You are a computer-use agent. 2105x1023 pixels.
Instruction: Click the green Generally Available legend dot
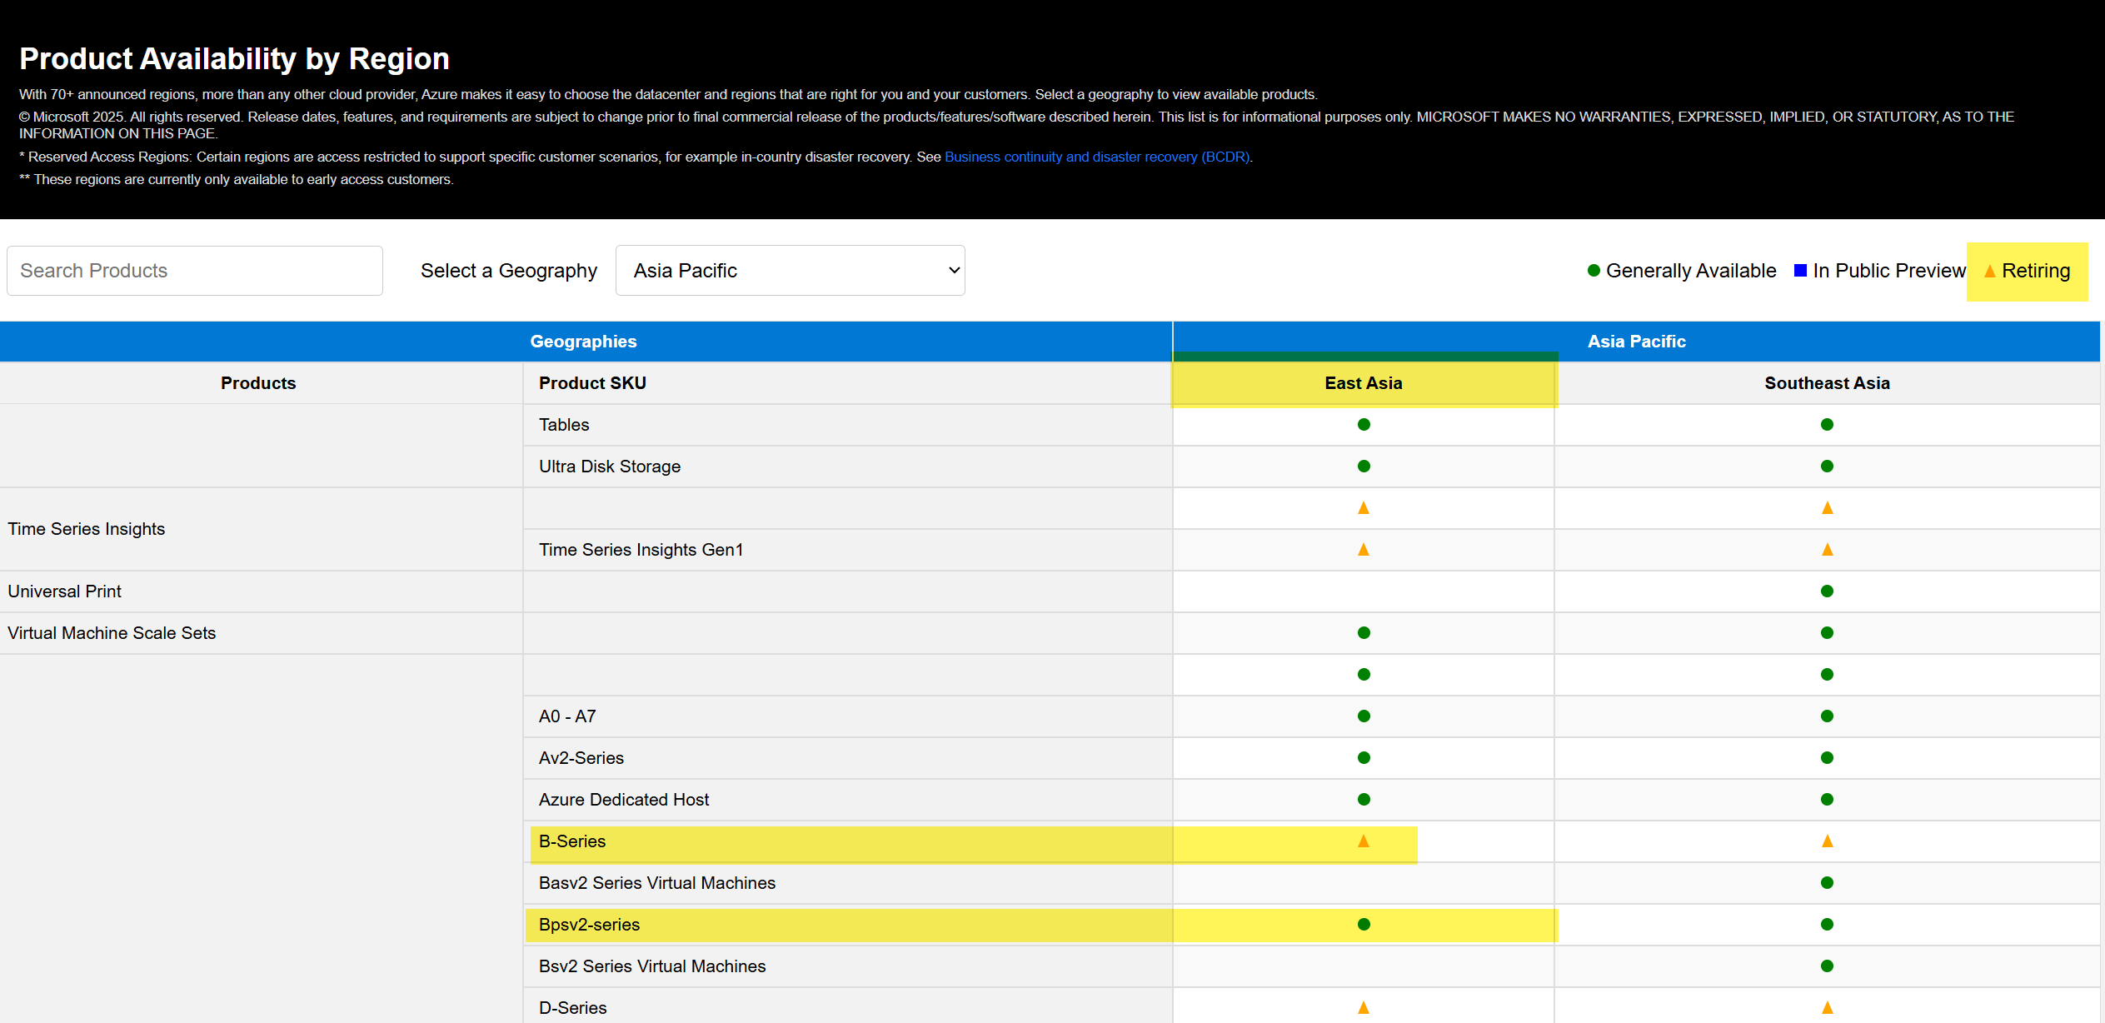[1594, 271]
